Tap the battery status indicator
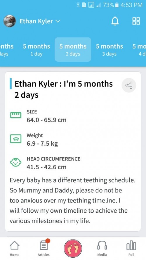The image size is (146, 260). (117, 5)
